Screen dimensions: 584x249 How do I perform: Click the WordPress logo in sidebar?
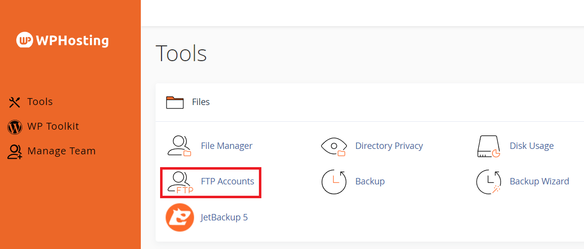click(15, 127)
